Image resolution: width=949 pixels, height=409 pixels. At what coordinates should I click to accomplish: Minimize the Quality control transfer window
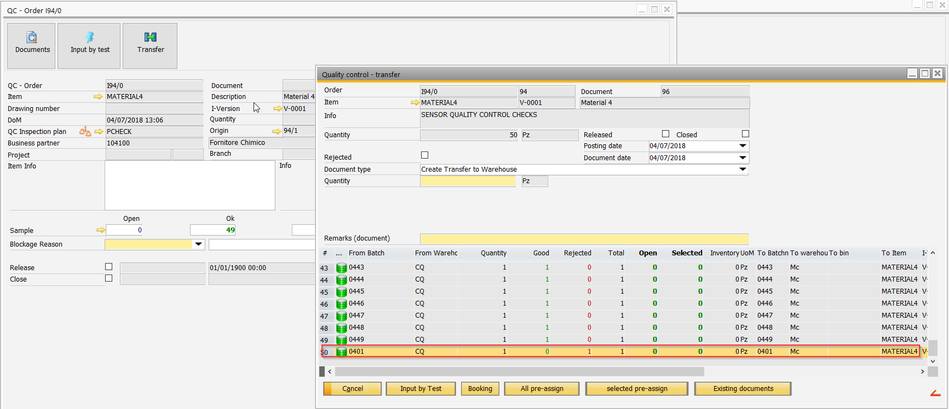click(x=912, y=73)
